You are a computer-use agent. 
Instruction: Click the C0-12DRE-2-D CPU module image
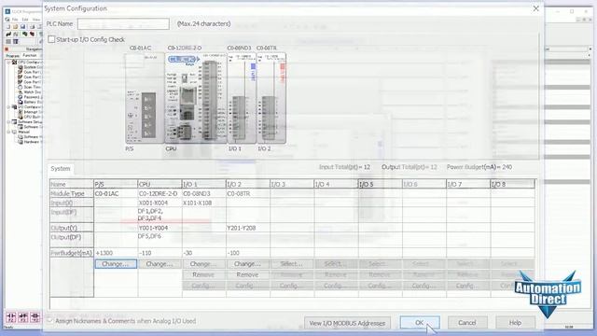(x=196, y=98)
